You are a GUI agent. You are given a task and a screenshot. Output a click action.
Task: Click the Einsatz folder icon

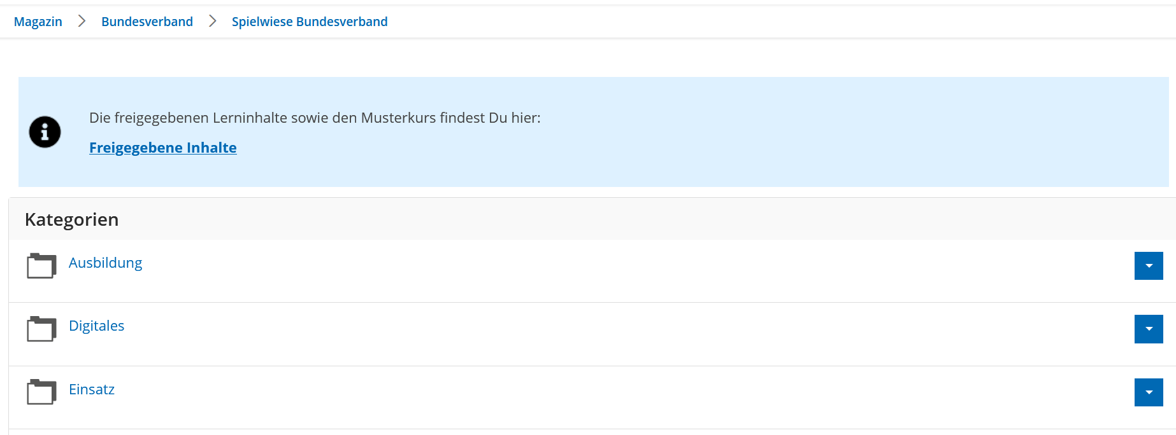click(41, 392)
